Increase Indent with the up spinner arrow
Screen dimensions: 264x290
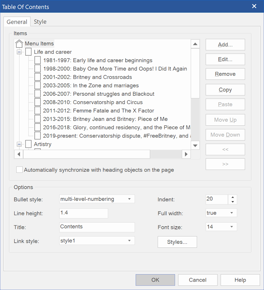click(x=233, y=197)
